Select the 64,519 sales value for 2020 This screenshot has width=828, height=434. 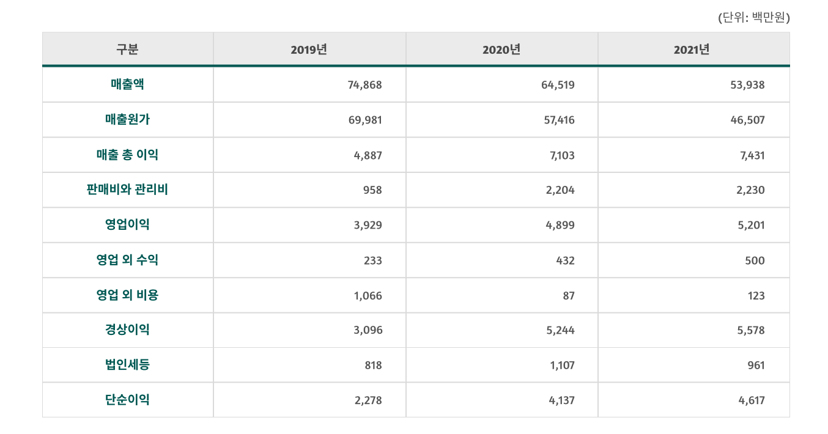(x=558, y=85)
